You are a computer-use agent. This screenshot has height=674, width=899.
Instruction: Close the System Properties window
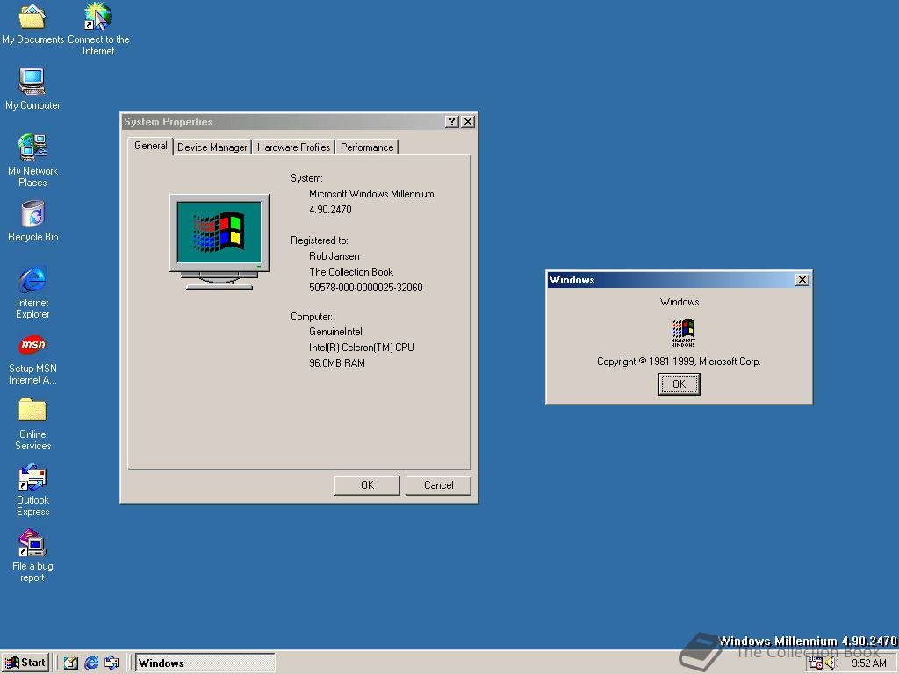(468, 121)
